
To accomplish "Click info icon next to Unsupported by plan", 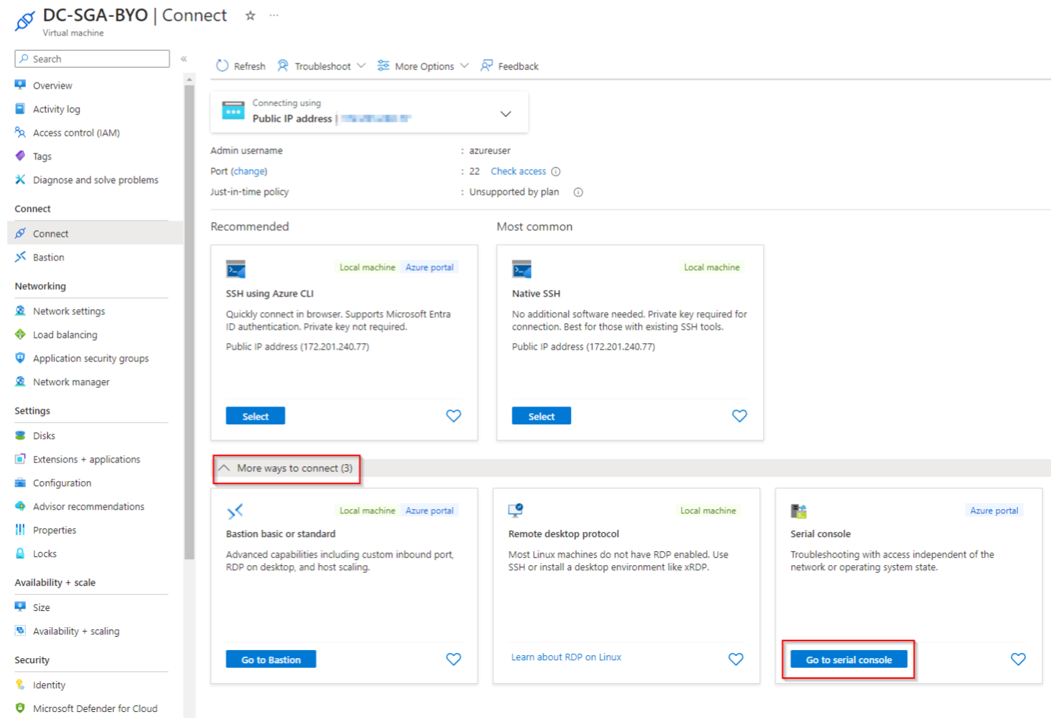I will pyautogui.click(x=578, y=193).
